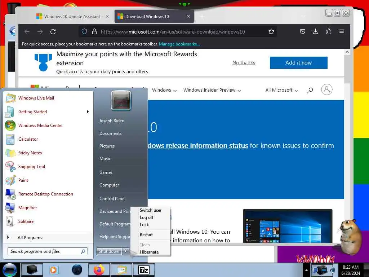The height and width of the screenshot is (277, 369).
Task: Close the Windows 10 Update Assistant tab
Action: point(107,16)
